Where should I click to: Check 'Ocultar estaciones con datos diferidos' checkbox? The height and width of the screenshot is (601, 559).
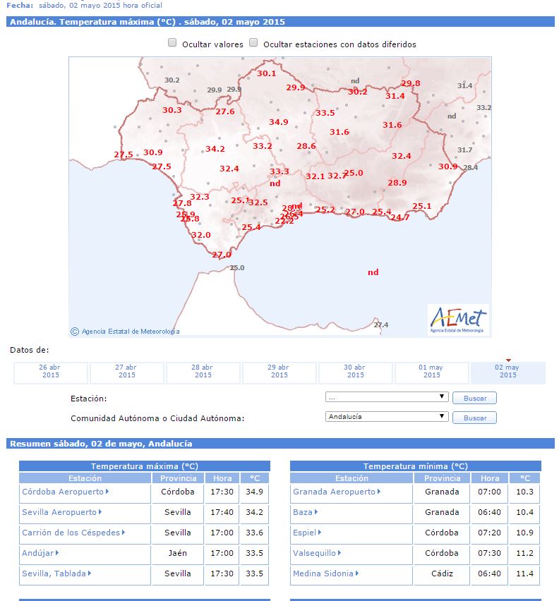point(253,42)
